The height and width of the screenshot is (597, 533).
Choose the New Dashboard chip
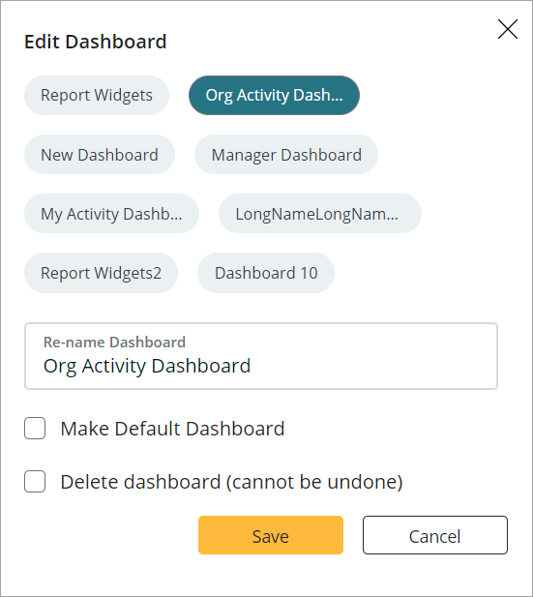(100, 155)
